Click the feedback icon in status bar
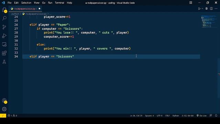This screenshot has height=124, width=220. (x=211, y=116)
